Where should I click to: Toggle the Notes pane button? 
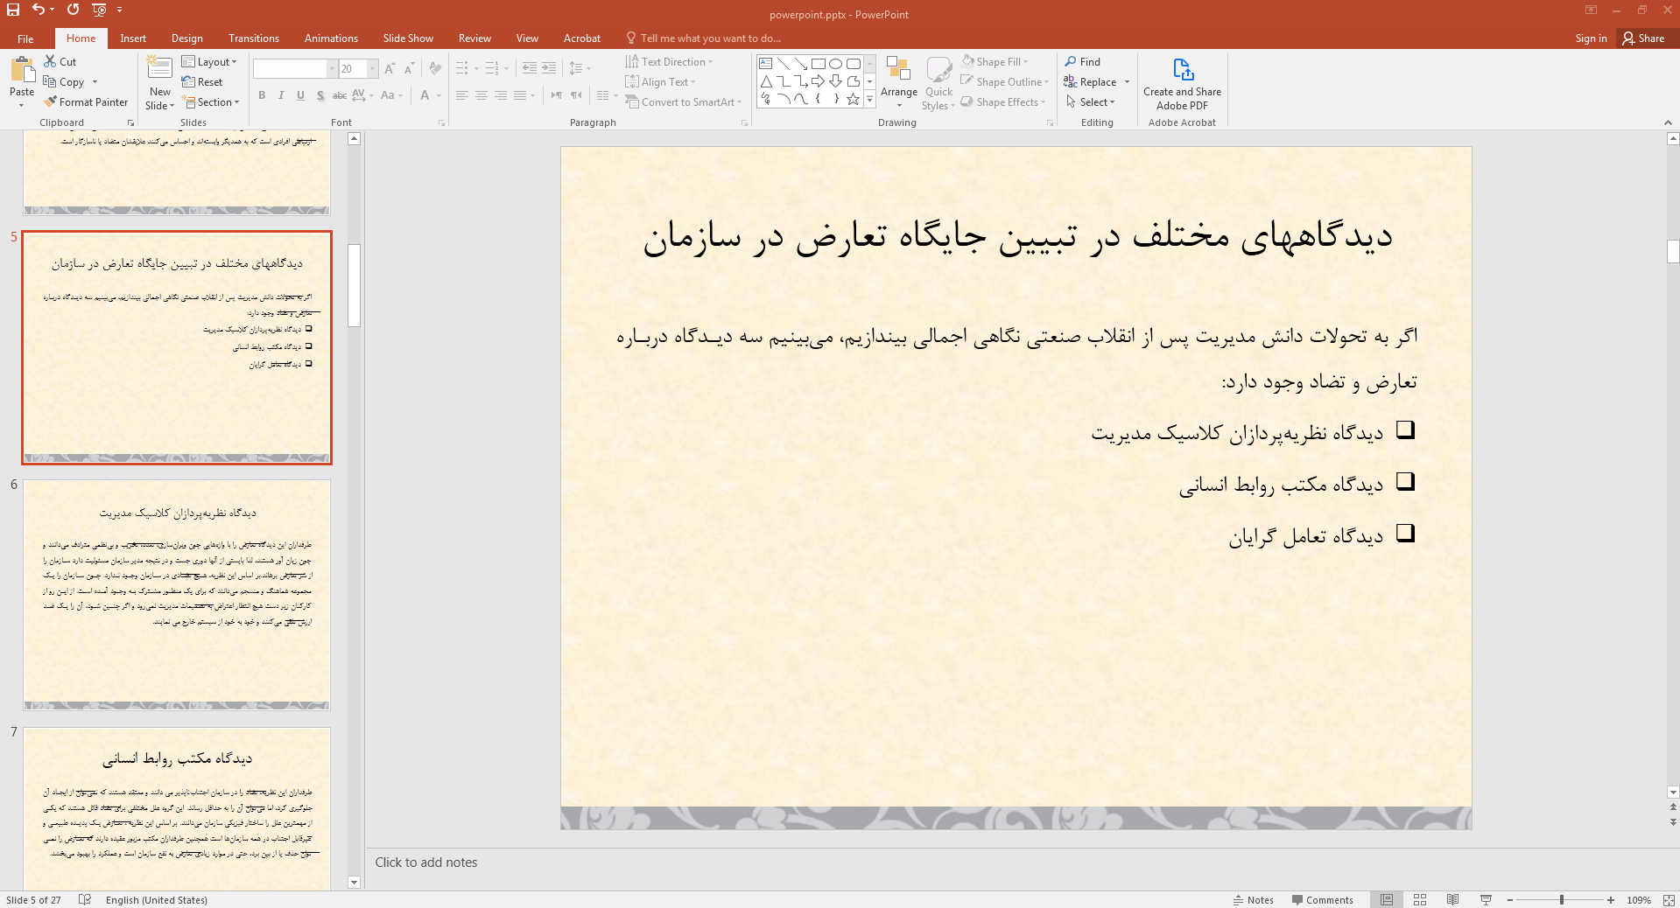point(1253,900)
